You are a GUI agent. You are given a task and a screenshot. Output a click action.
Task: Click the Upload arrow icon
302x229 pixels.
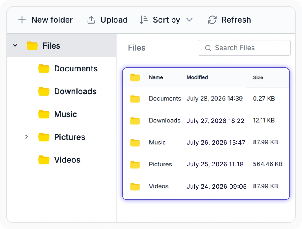(x=91, y=20)
